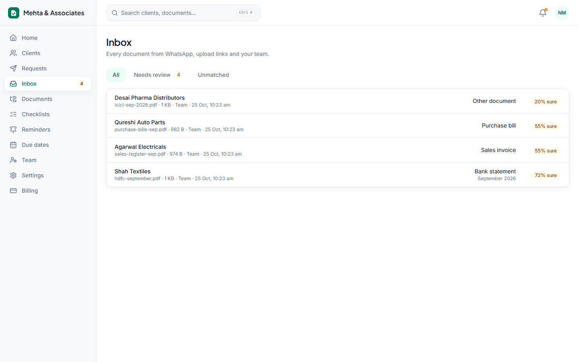Image resolution: width=579 pixels, height=362 pixels.
Task: Click the Checklists icon in sidebar
Action: point(13,114)
